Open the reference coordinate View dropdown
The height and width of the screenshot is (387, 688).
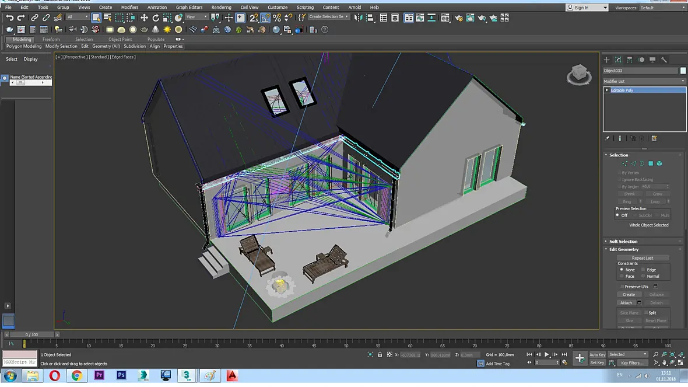tap(196, 17)
